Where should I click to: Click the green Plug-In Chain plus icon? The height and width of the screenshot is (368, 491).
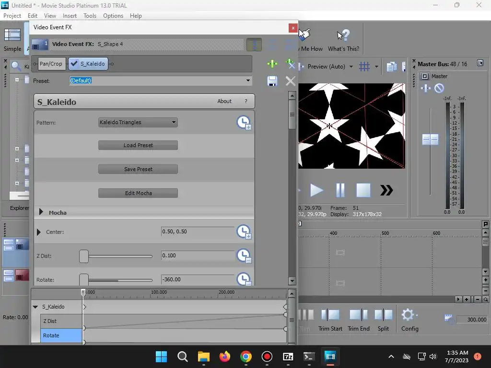272,64
